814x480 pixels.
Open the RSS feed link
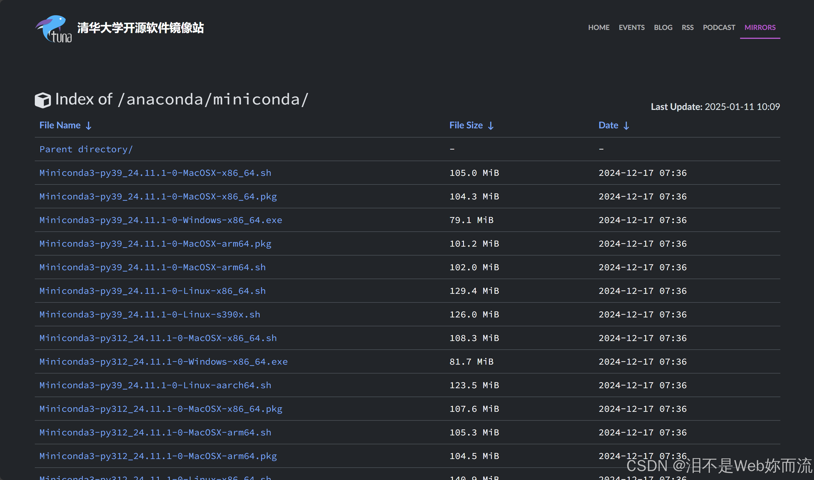[x=688, y=28]
